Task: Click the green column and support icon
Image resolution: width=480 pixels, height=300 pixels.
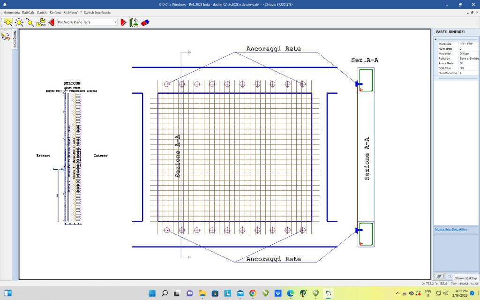Action: click(x=134, y=22)
